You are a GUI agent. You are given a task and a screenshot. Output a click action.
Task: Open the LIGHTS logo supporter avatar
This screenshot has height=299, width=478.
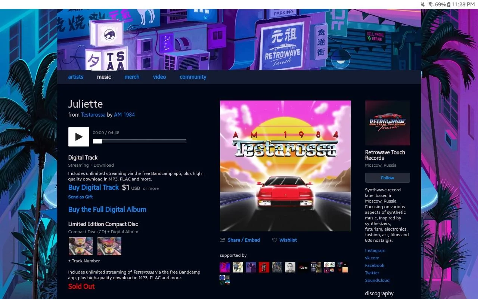point(303,267)
